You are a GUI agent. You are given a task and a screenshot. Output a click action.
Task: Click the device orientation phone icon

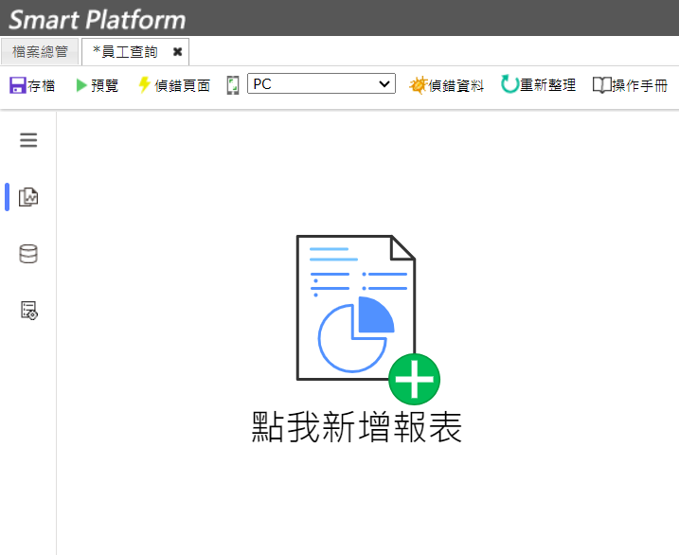click(x=233, y=85)
